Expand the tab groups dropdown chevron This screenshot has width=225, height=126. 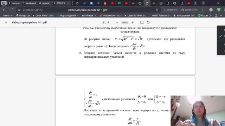click(69, 3)
